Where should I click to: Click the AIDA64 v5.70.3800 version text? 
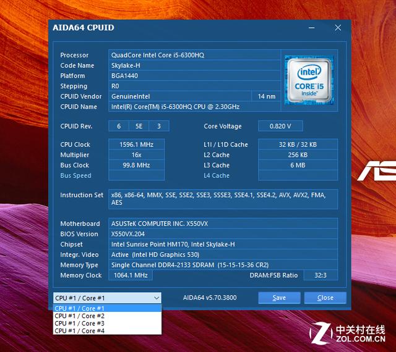tap(210, 298)
